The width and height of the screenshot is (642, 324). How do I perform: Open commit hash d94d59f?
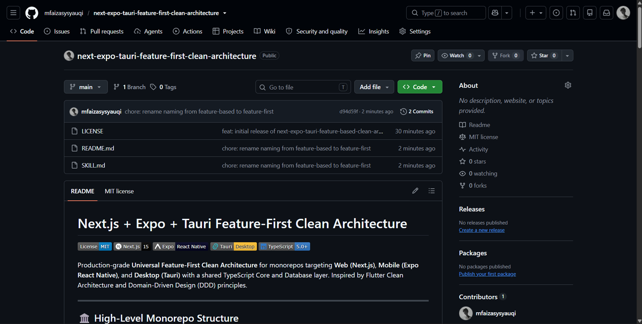[348, 111]
